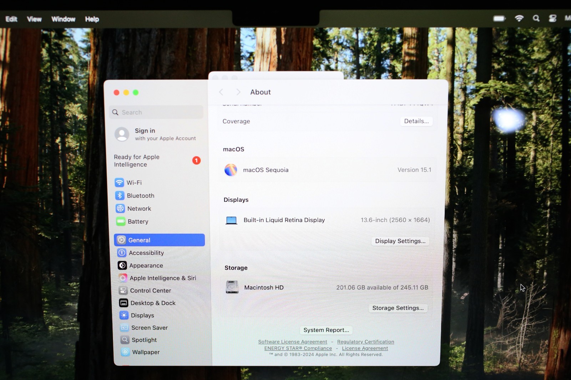Viewport: 571px width, 380px height.
Task: Open Wi-Fi settings icon in sidebar
Action: coord(119,183)
